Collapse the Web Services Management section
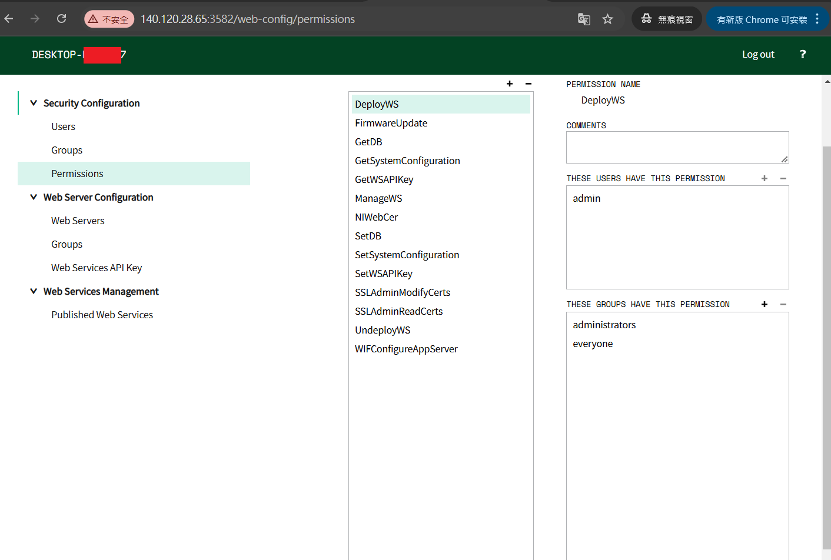Screen dimensions: 831x560 click(34, 291)
